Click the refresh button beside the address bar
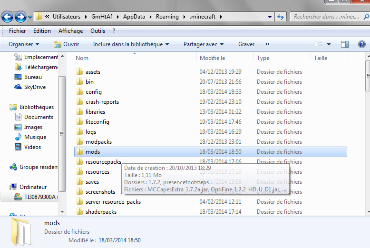Screen dimensions: 370x248 click(x=280, y=17)
